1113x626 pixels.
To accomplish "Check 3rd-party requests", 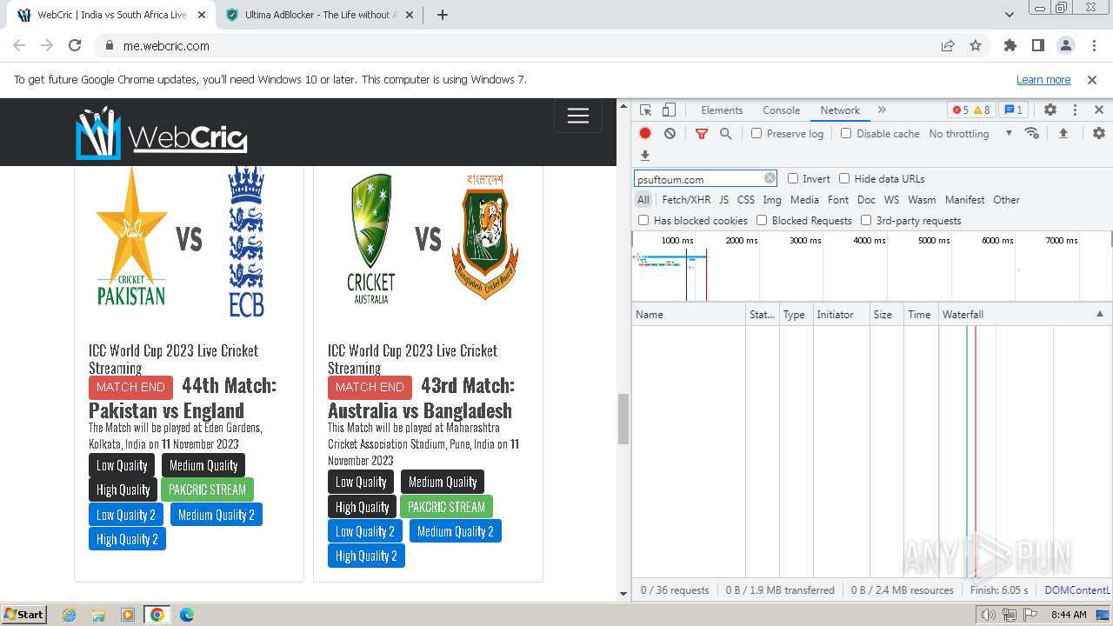I will point(866,220).
